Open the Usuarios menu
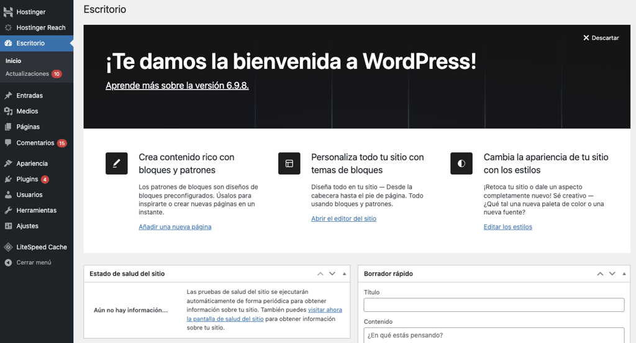Viewport: 636px width, 343px height. pyautogui.click(x=37, y=195)
